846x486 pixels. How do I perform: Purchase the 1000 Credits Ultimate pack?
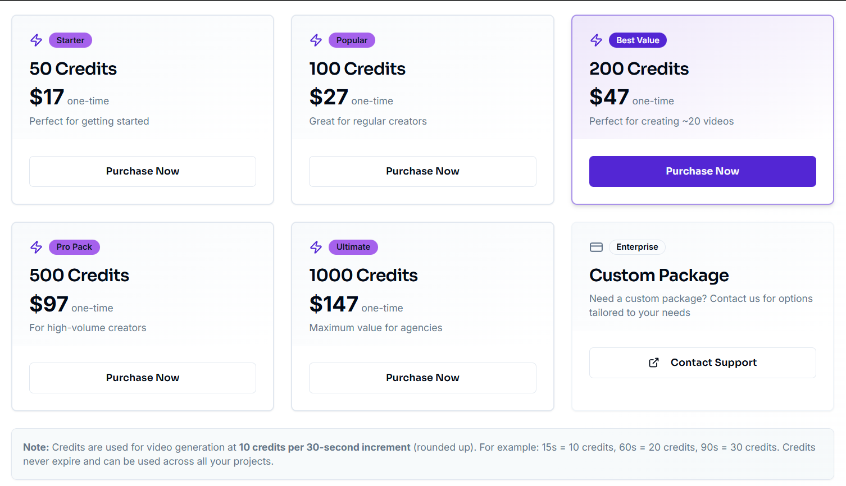point(422,378)
